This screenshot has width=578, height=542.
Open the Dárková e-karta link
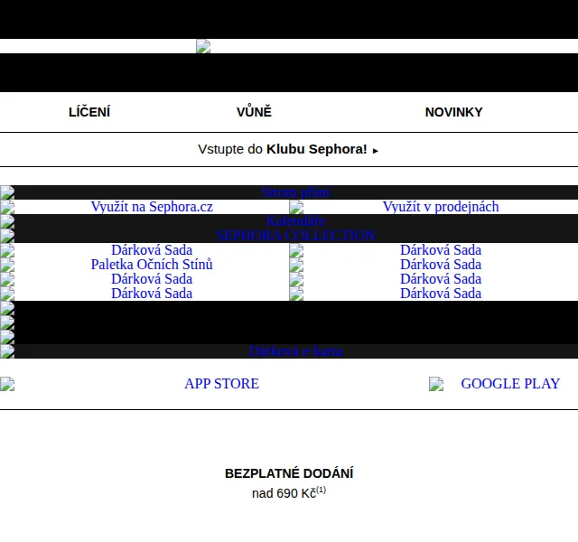(296, 351)
